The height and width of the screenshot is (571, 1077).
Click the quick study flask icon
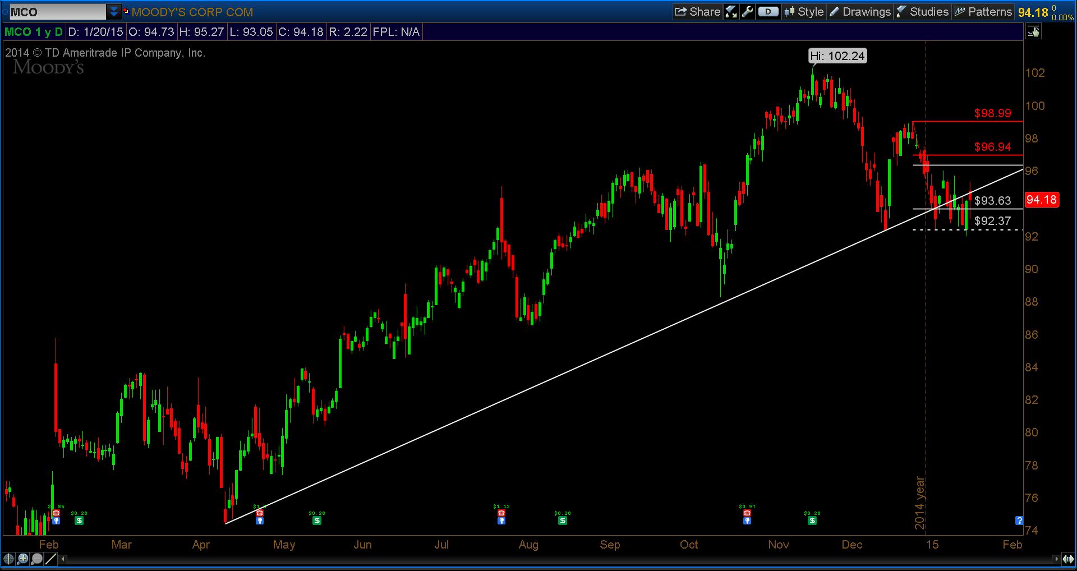[731, 12]
